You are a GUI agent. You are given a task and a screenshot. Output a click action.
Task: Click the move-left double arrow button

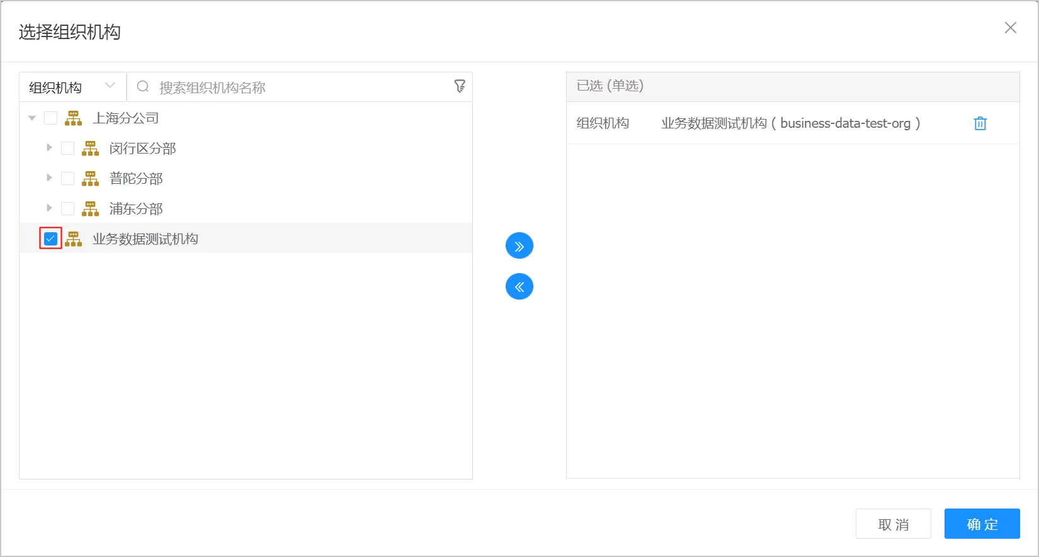tap(519, 287)
